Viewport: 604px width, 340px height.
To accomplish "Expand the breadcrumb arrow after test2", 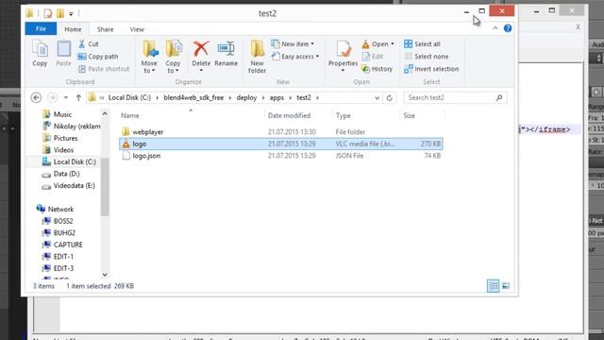I will [317, 97].
